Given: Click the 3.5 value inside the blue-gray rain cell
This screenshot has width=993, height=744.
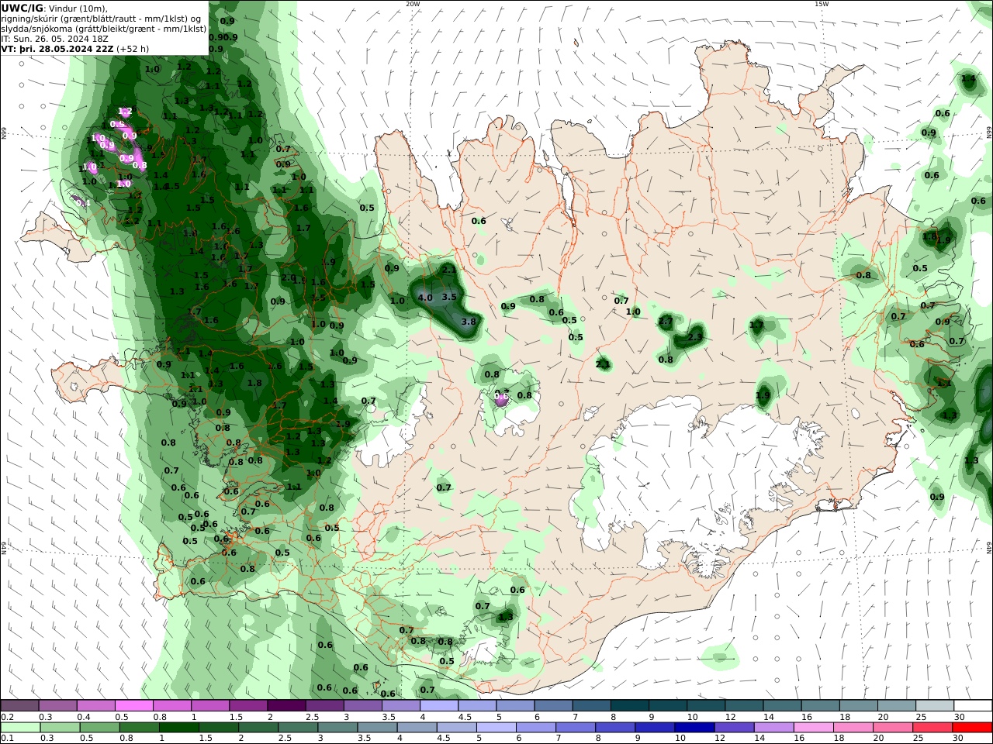Looking at the screenshot, I should pos(449,297).
